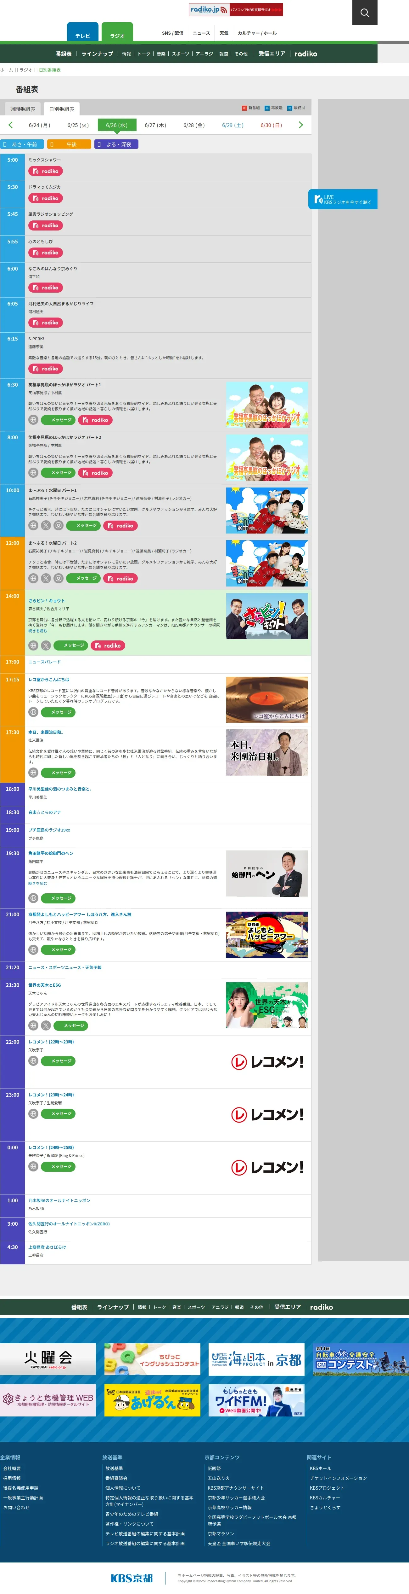Open ラインナップ in the green navigation bar

click(98, 54)
